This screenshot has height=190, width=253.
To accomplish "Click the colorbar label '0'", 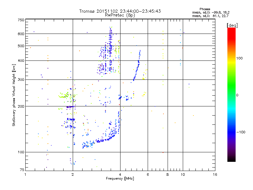I will coord(237,95).
